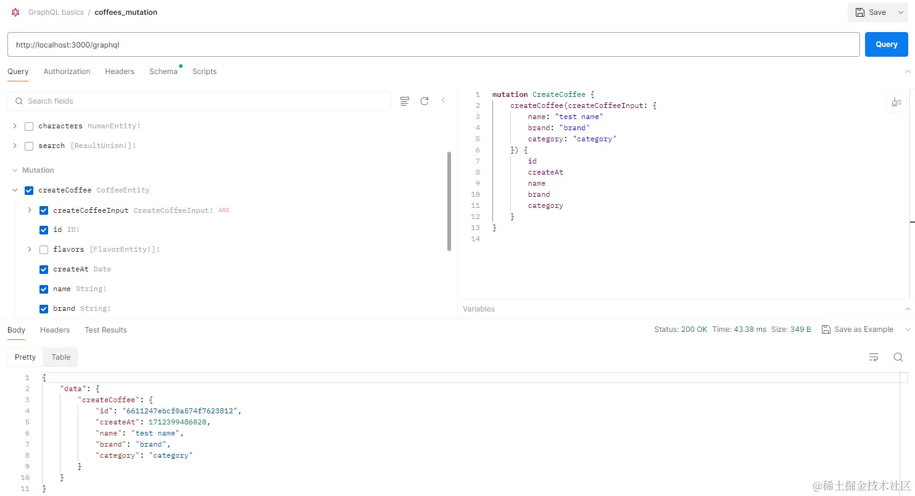
Task: Click into the Search fields box
Action: 199,101
